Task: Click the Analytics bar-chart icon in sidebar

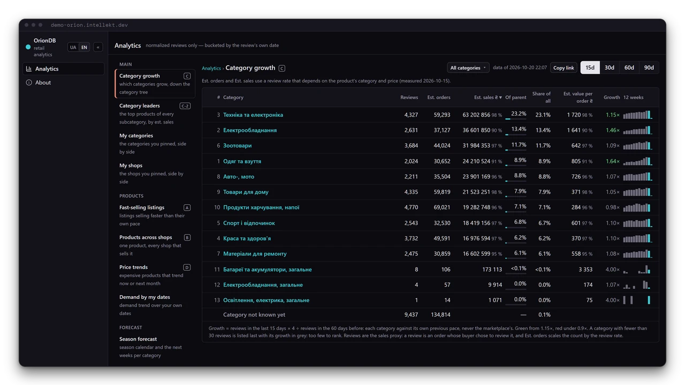Action: coord(29,69)
